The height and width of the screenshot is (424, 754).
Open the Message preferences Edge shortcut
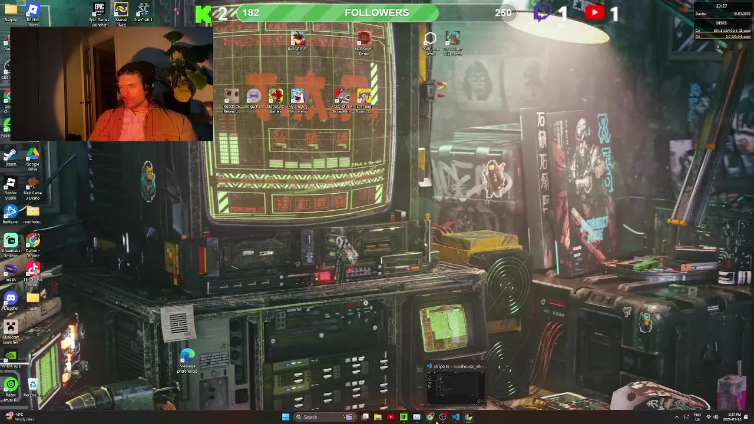pyautogui.click(x=187, y=361)
